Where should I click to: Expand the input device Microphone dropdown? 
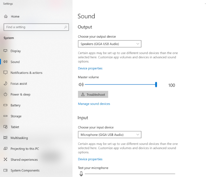point(109,135)
